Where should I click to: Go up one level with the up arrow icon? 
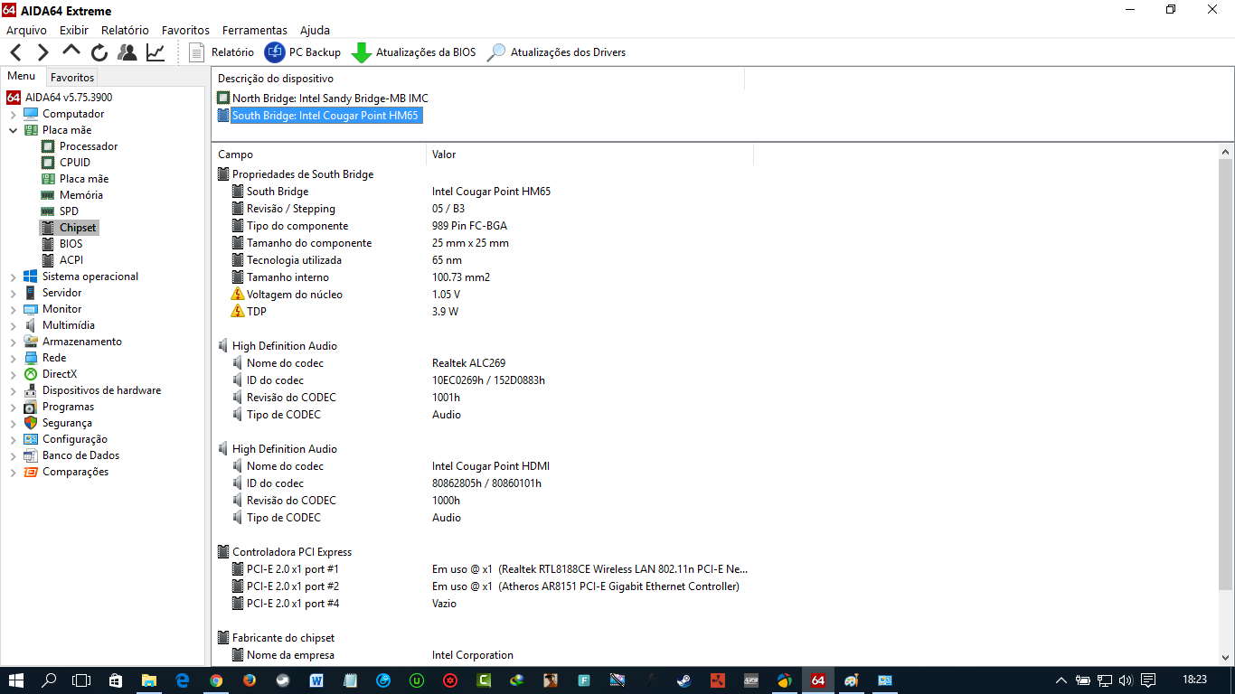coord(71,52)
